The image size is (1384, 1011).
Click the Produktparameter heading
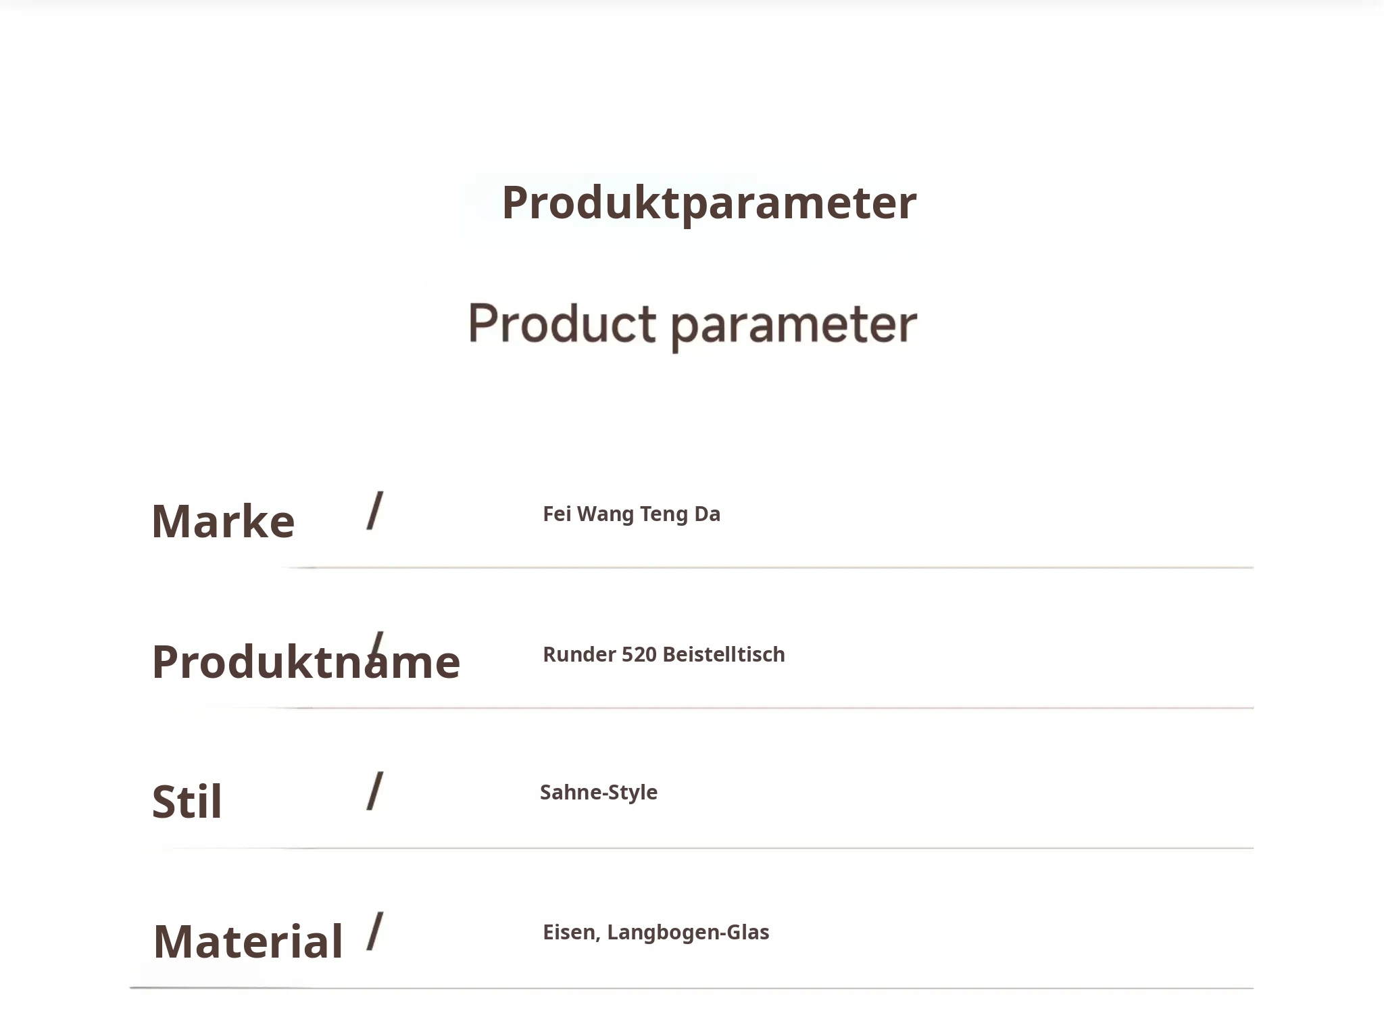click(709, 203)
